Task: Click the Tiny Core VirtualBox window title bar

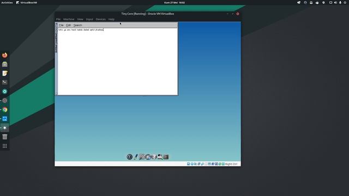Action: [148, 14]
